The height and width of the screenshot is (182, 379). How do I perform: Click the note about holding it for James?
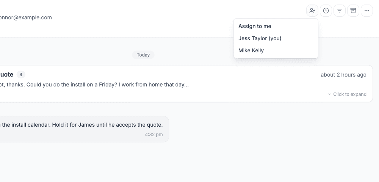tap(81, 125)
